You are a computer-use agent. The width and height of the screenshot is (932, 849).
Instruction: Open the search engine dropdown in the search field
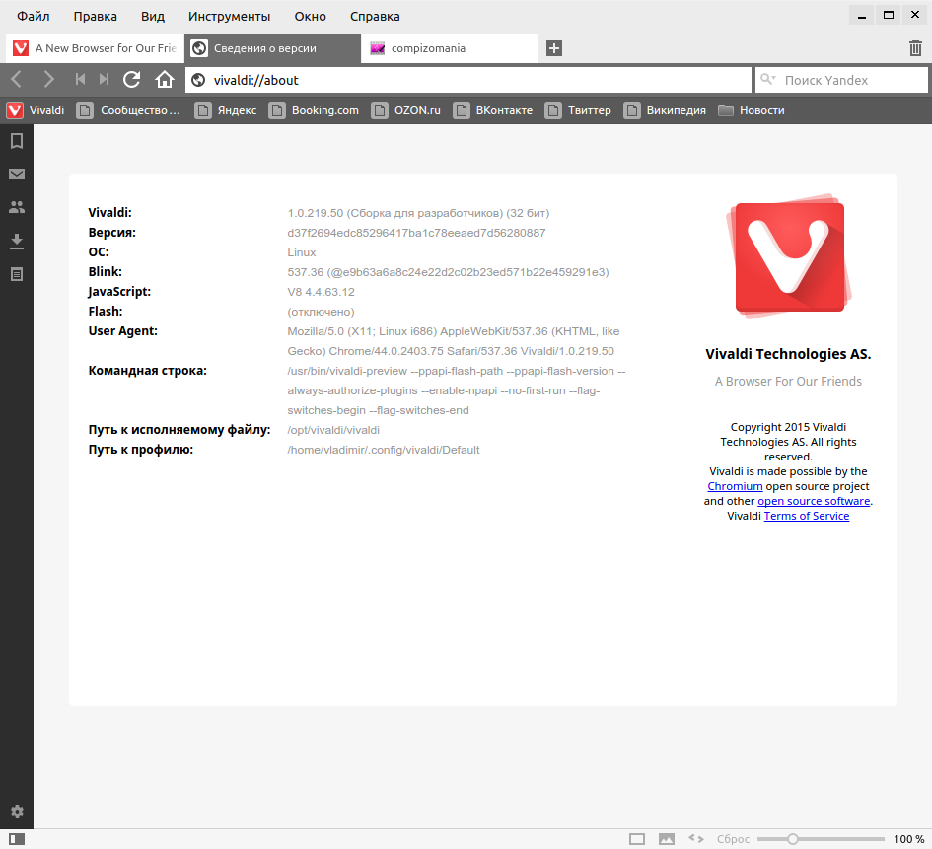(x=768, y=79)
